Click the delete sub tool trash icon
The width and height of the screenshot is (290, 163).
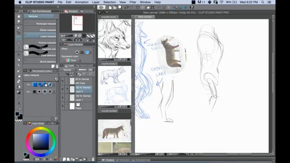[x=57, y=67]
